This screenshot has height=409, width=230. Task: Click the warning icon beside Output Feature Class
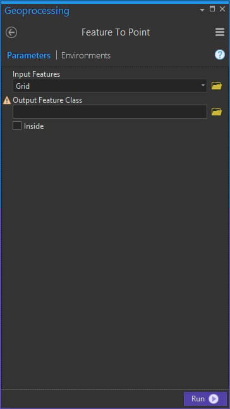pyautogui.click(x=7, y=100)
